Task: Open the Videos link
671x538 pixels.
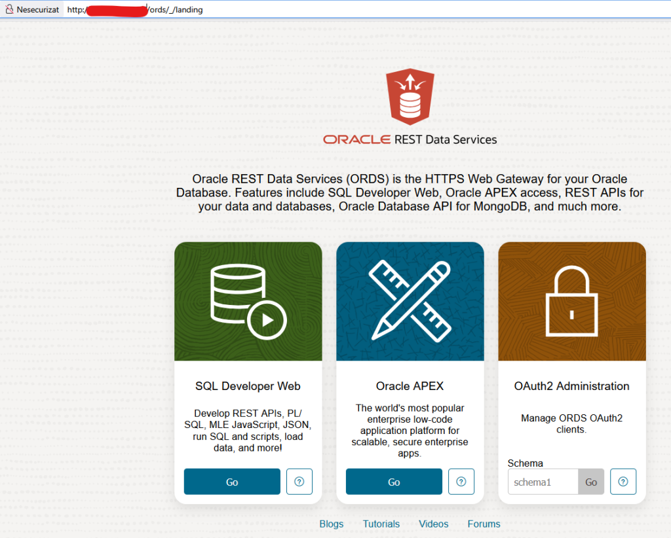Action: point(434,524)
